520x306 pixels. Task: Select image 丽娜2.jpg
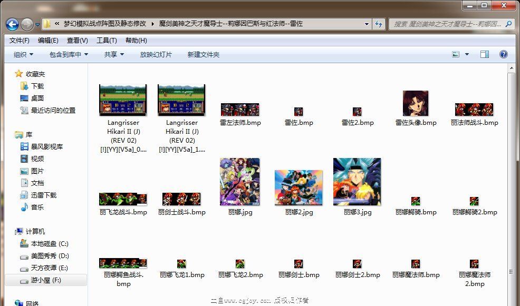tap(298, 193)
